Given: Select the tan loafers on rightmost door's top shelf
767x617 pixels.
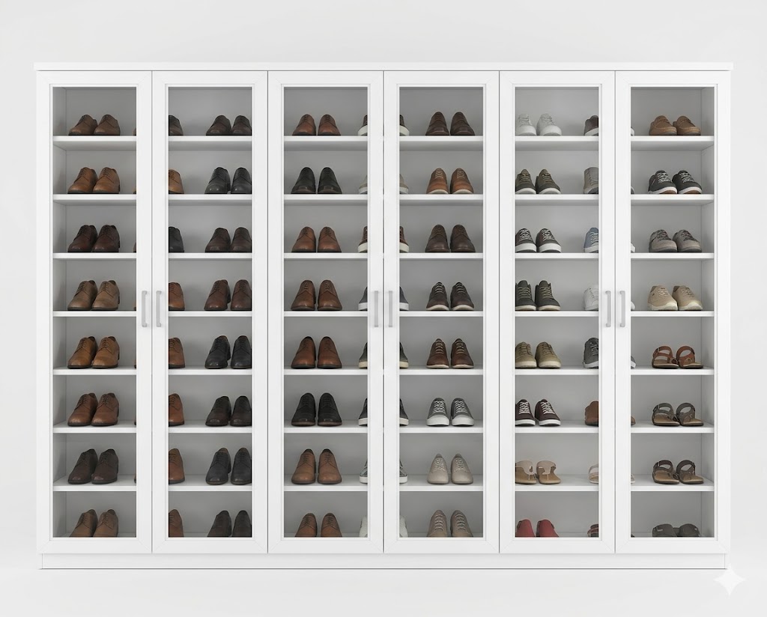Looking at the screenshot, I should pos(675,126).
